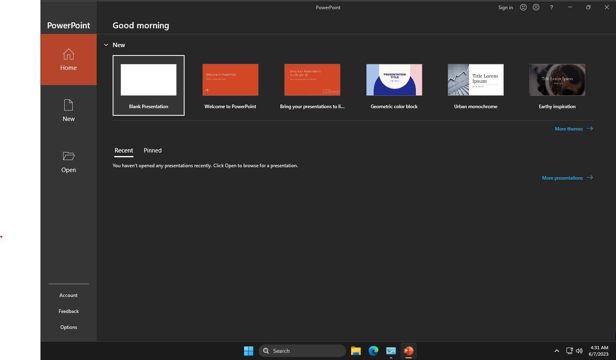
Task: Open the New presentation page in sidebar
Action: [68, 111]
